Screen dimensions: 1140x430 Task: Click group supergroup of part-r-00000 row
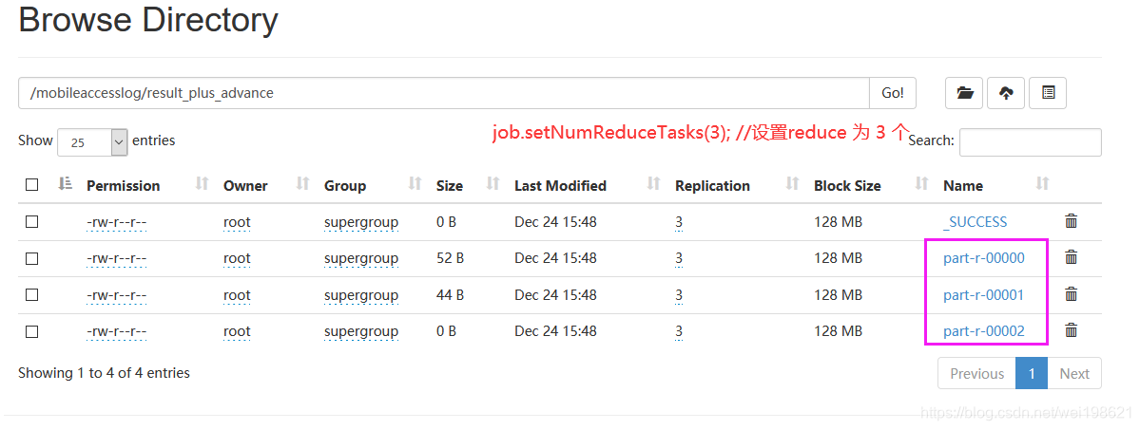click(361, 258)
